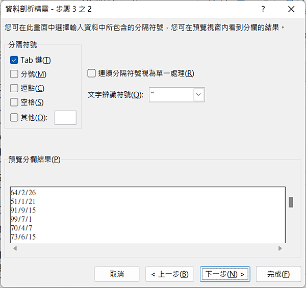The height and width of the screenshot is (288, 306).
Task: Click the 文字辨識符號 combo box field
Action: tap(171, 95)
